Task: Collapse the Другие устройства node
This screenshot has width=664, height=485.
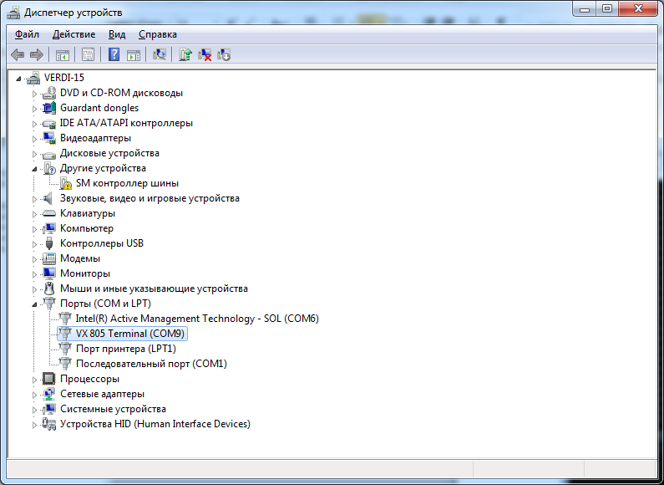Action: click(x=35, y=168)
